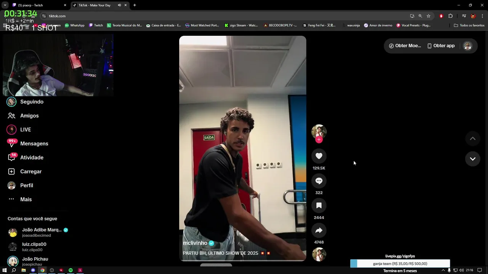This screenshot has height=274, width=488.
Task: Go to next video with down arrow
Action: (x=472, y=159)
